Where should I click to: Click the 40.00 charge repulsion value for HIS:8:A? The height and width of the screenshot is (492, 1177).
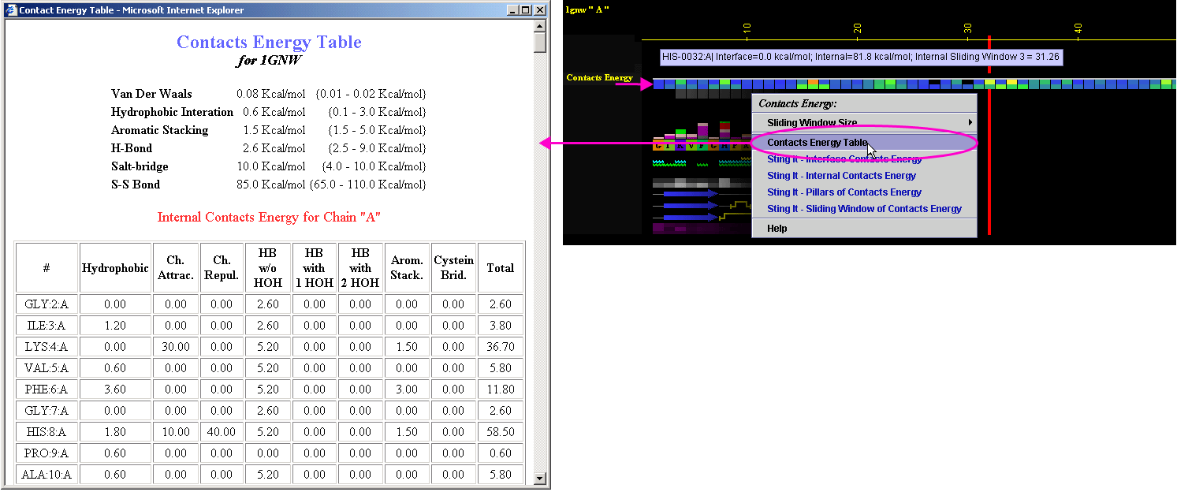click(x=222, y=432)
